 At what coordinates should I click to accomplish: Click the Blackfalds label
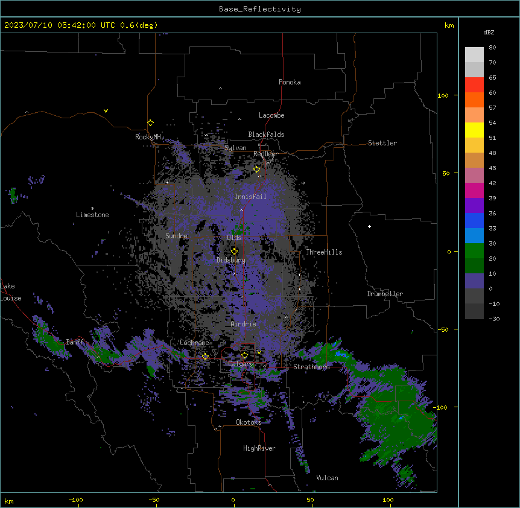[x=266, y=135]
